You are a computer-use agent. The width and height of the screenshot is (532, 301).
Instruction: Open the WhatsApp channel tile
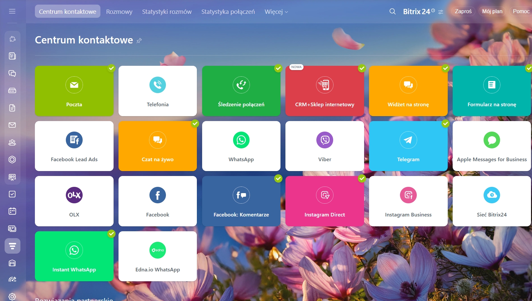(241, 146)
